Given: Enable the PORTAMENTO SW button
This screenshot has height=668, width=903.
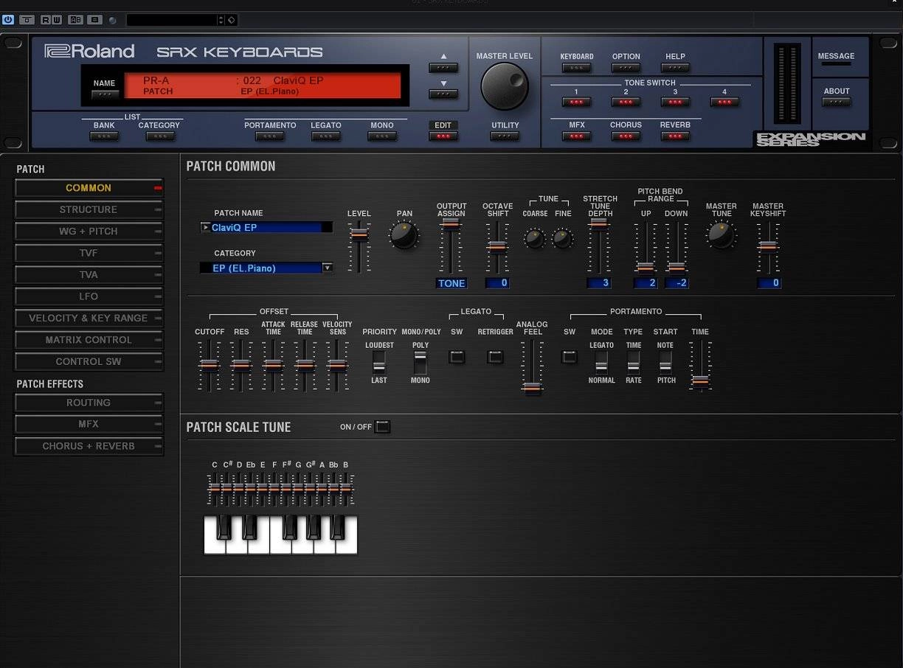Looking at the screenshot, I should pyautogui.click(x=569, y=357).
